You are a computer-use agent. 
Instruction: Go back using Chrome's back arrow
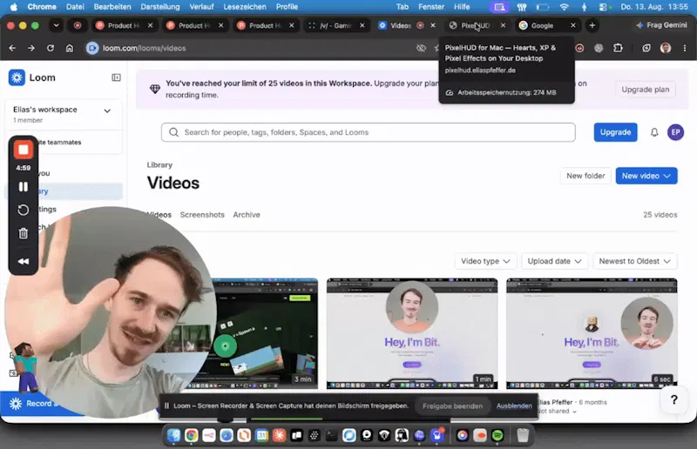coord(12,48)
